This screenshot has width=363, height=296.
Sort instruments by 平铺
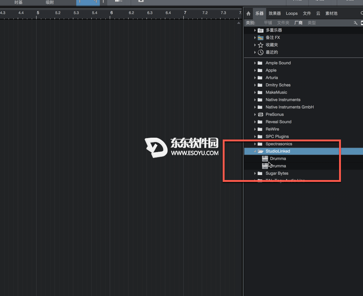pos(268,23)
